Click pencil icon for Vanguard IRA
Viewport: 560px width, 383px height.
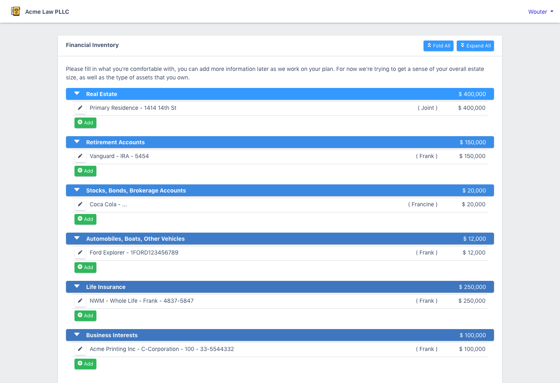coord(80,156)
